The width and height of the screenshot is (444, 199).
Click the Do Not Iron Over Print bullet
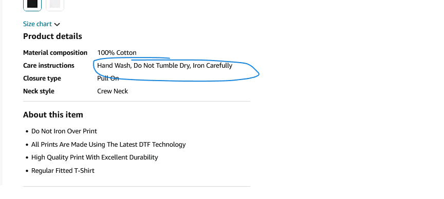pyautogui.click(x=64, y=131)
